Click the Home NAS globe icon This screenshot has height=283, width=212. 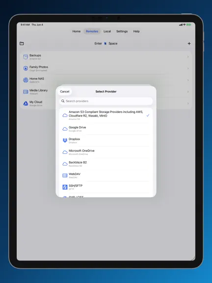(x=26, y=80)
